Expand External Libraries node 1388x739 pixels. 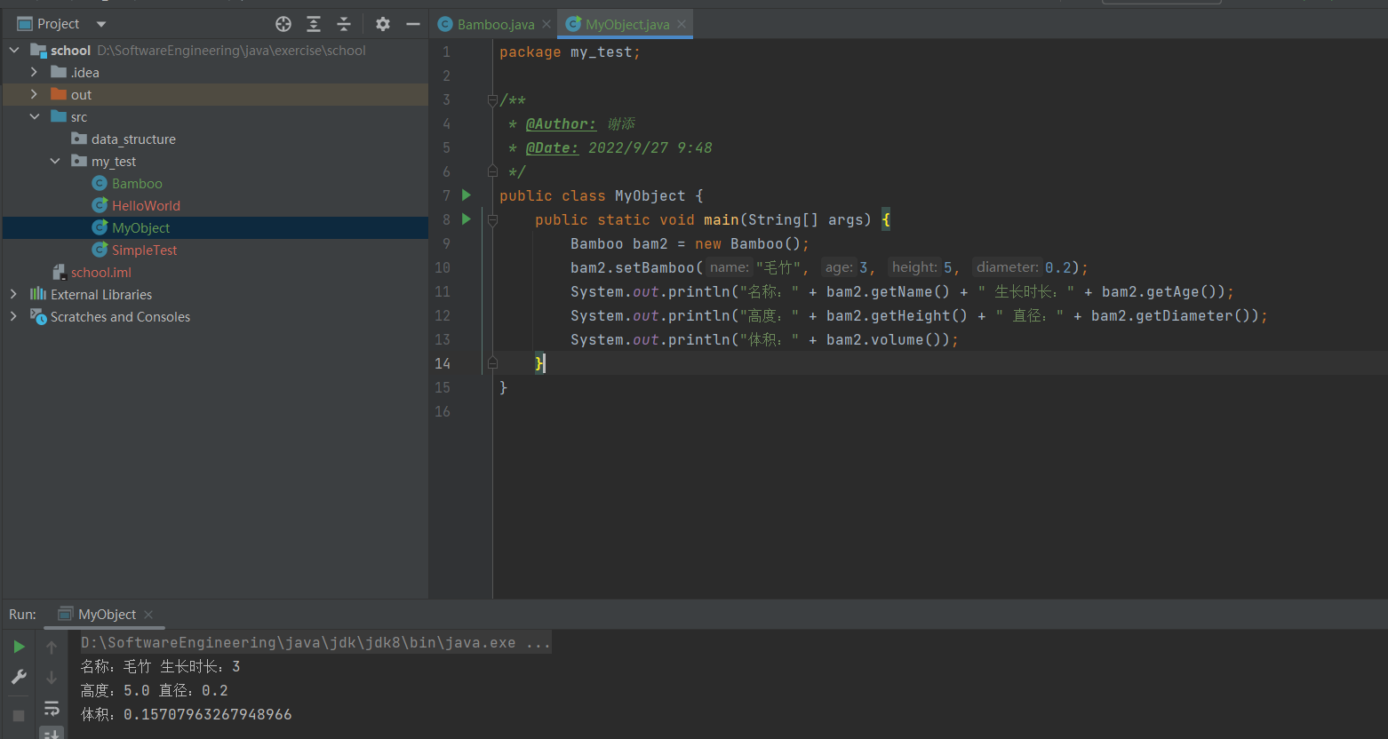click(x=13, y=294)
